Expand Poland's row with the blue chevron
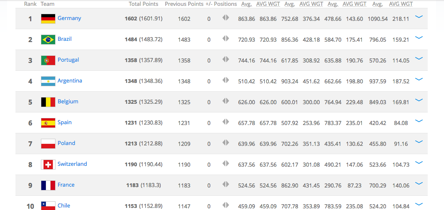 (x=419, y=142)
